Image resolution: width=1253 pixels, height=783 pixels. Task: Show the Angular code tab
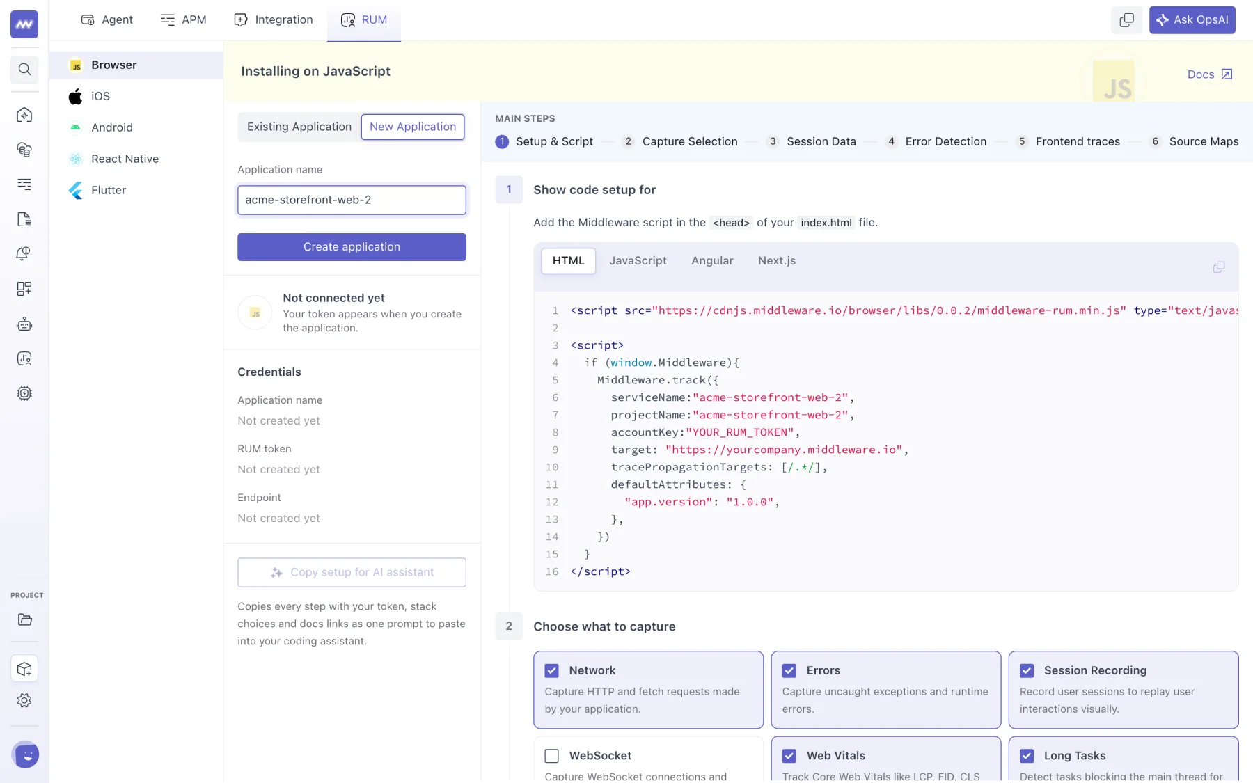tap(712, 261)
